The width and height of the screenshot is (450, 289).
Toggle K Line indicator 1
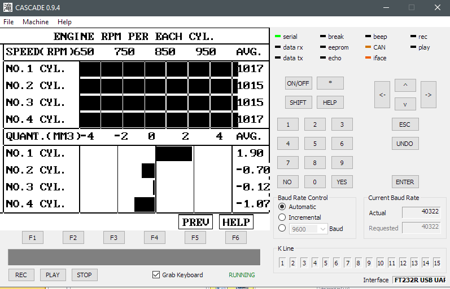tap(282, 263)
